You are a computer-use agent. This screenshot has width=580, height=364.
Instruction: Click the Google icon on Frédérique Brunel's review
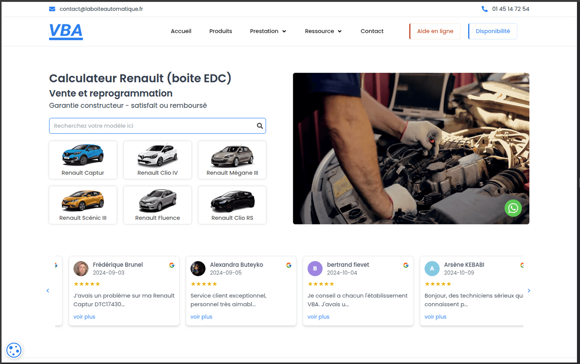pyautogui.click(x=172, y=265)
